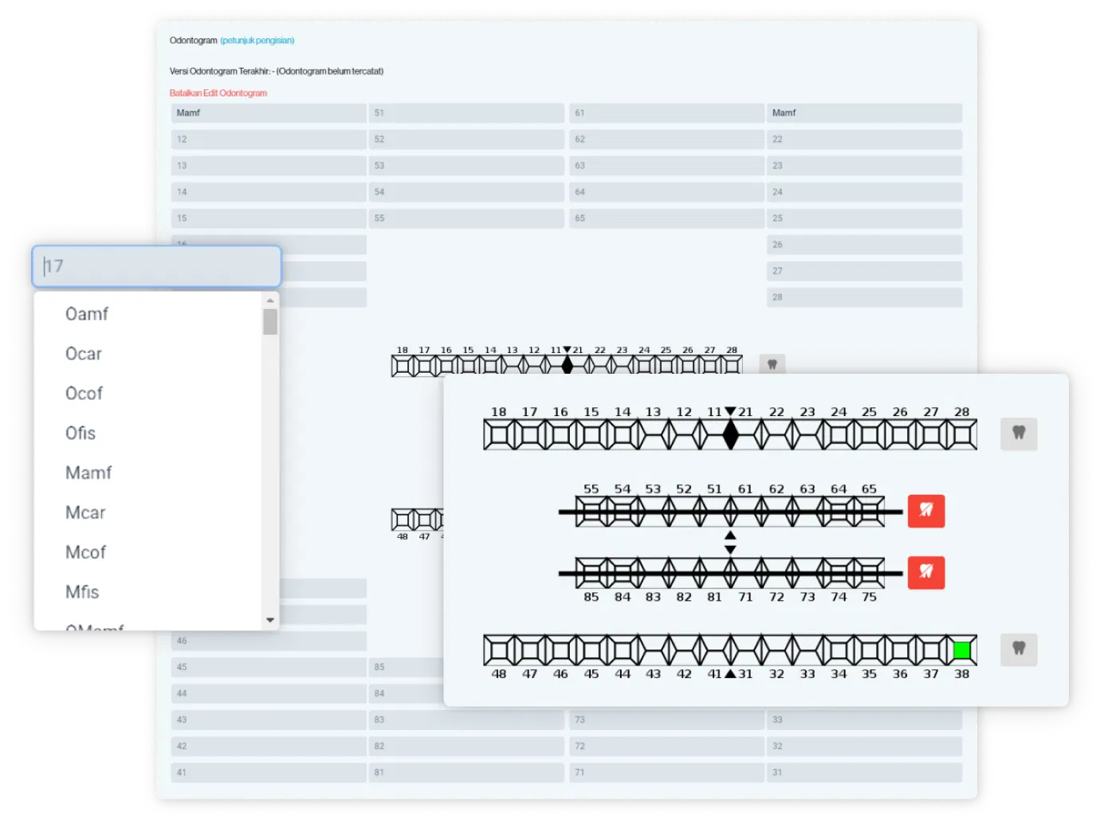Choose Oamf from the dropdown list

click(x=87, y=314)
